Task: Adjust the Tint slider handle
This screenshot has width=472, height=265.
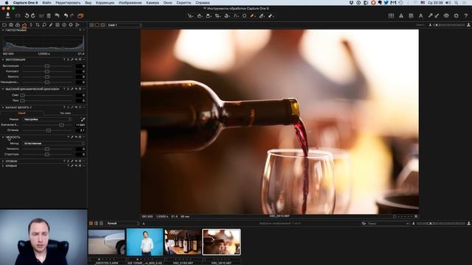Action: point(48,130)
